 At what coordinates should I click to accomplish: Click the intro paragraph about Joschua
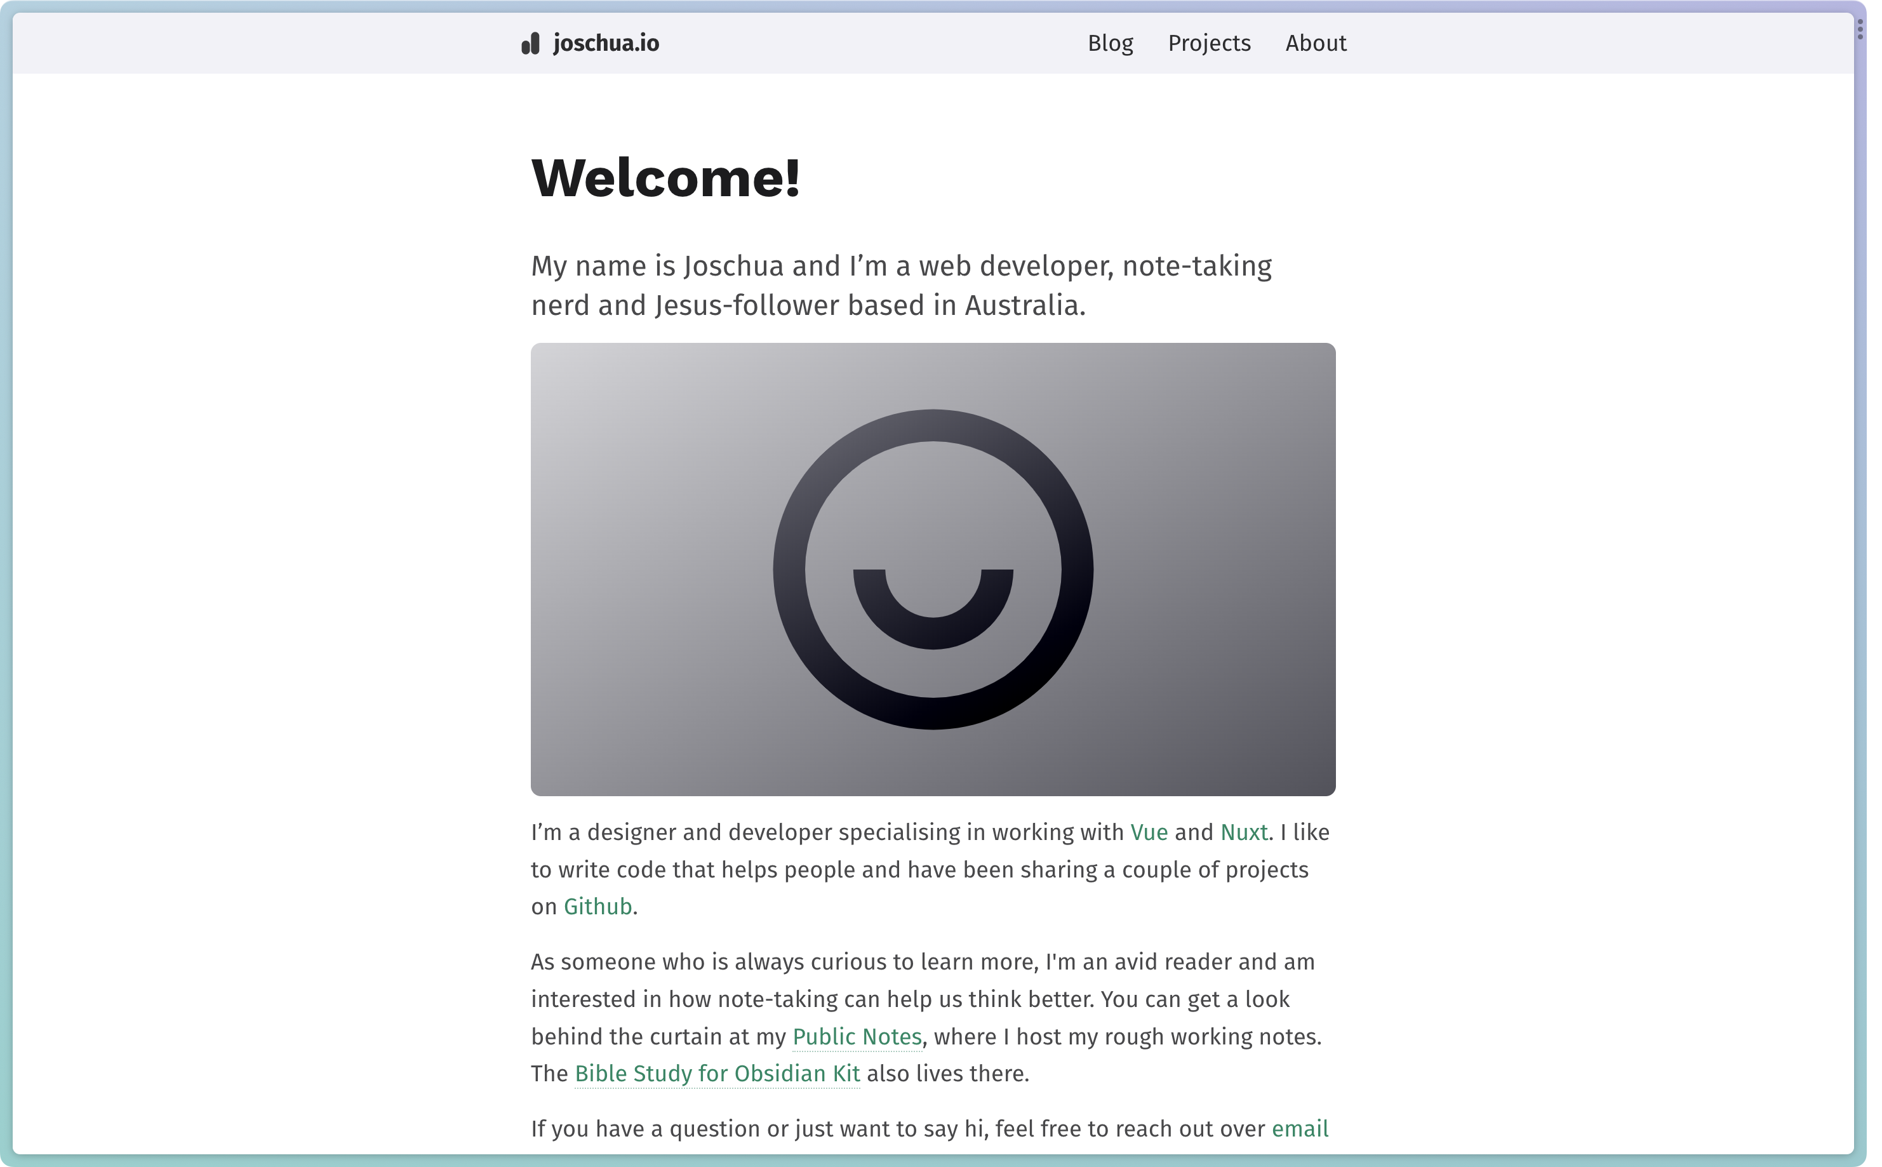pyautogui.click(x=900, y=284)
